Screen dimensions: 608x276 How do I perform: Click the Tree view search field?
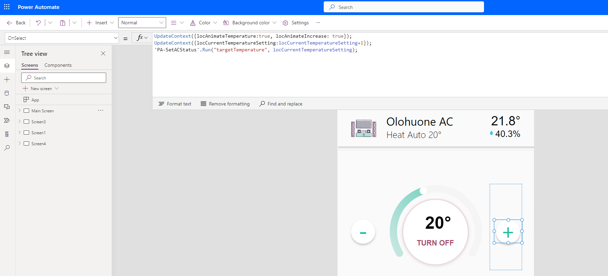(x=64, y=78)
